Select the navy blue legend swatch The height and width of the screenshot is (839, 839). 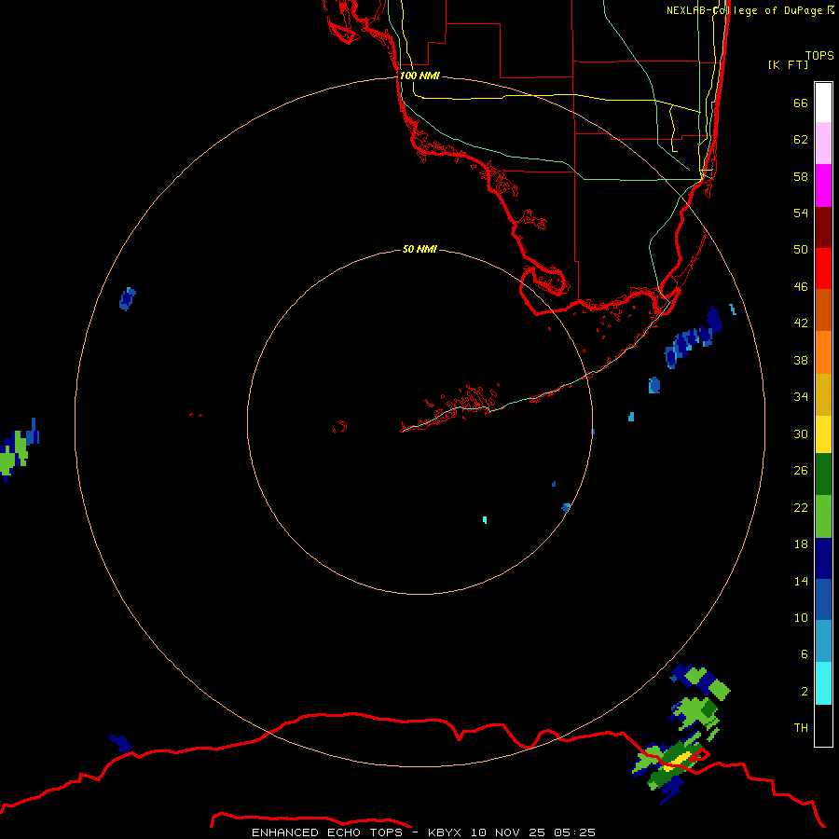click(x=823, y=558)
